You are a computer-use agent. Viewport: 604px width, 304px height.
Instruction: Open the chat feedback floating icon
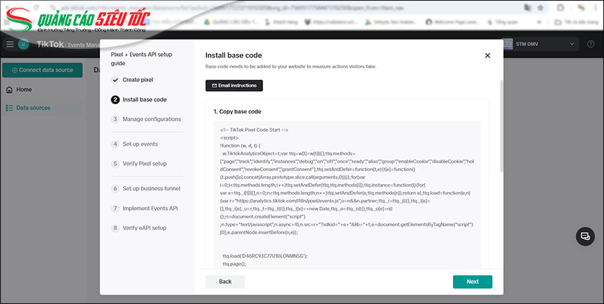[585, 236]
